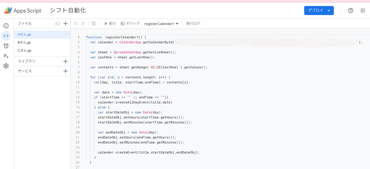370x169 pixels.
Task: Open the 実行ログ execution log
Action: (193, 24)
